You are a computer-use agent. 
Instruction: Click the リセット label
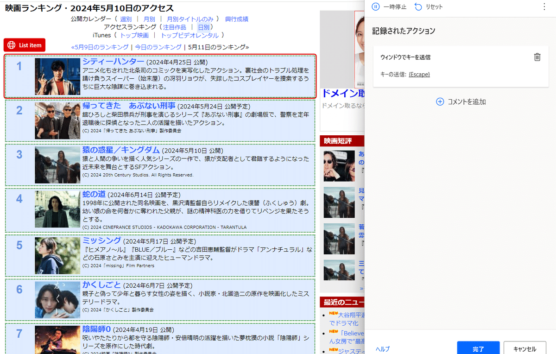[x=434, y=6]
